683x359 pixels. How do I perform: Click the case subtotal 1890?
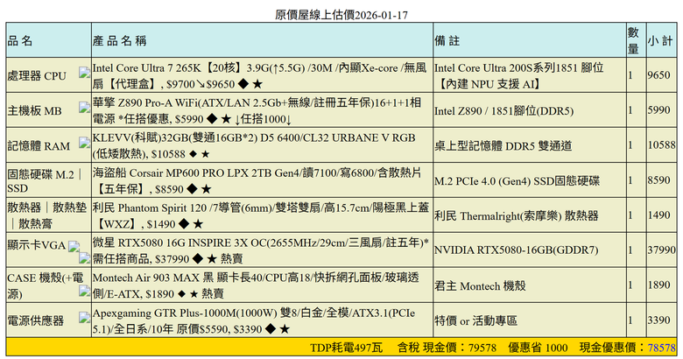coord(658,285)
